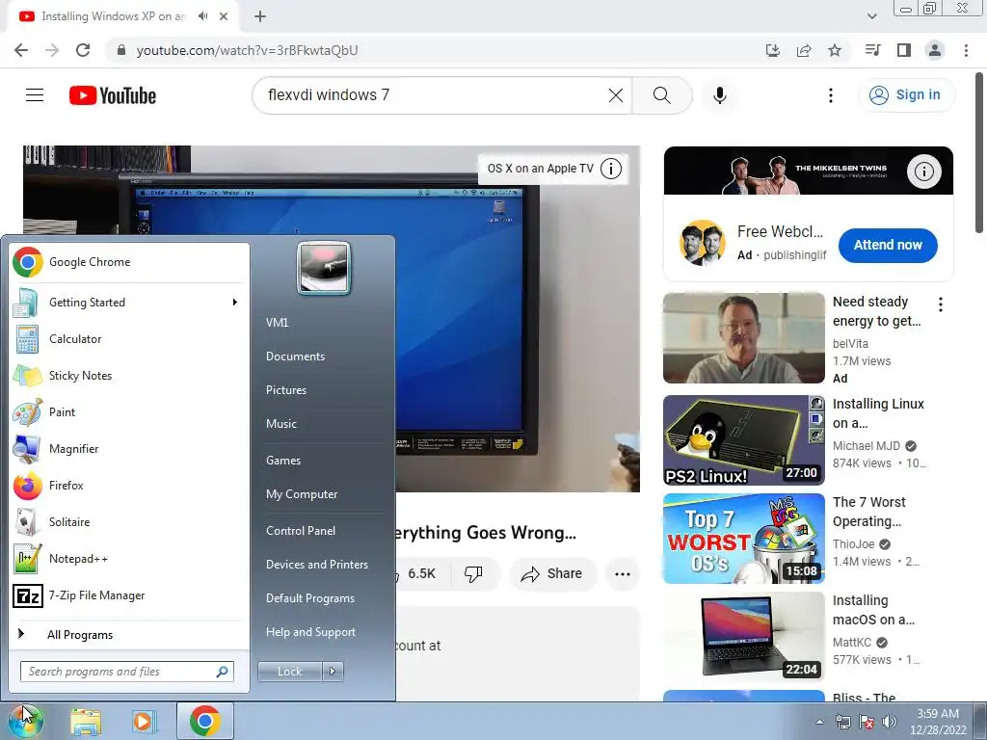Search with your voice microphone
The image size is (987, 740).
pos(719,95)
